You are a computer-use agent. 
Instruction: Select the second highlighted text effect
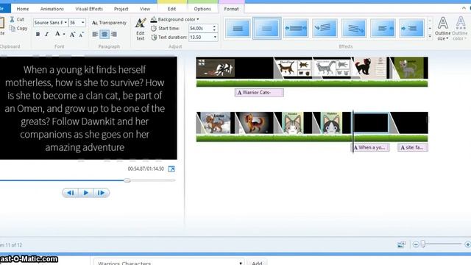[266, 28]
